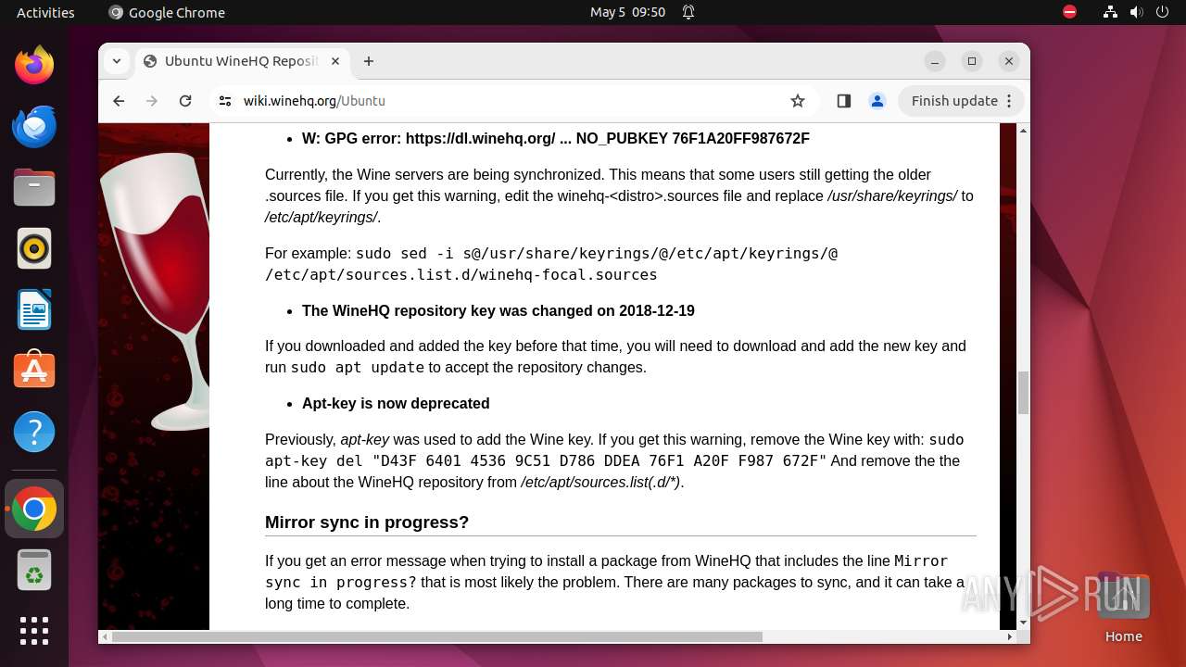Screen dimensions: 1186x667
Task: Open Home folder on the desktop
Action: point(1123,607)
